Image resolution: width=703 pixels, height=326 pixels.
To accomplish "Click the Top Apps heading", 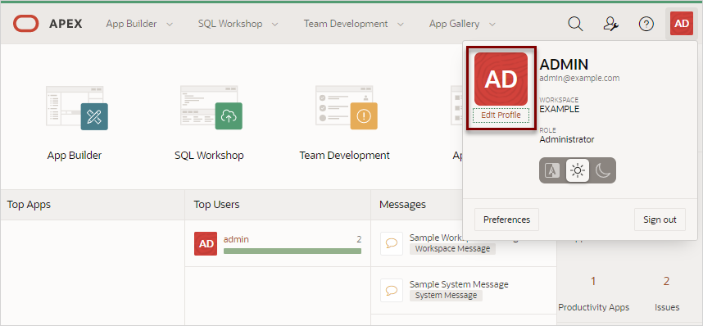I will click(29, 205).
